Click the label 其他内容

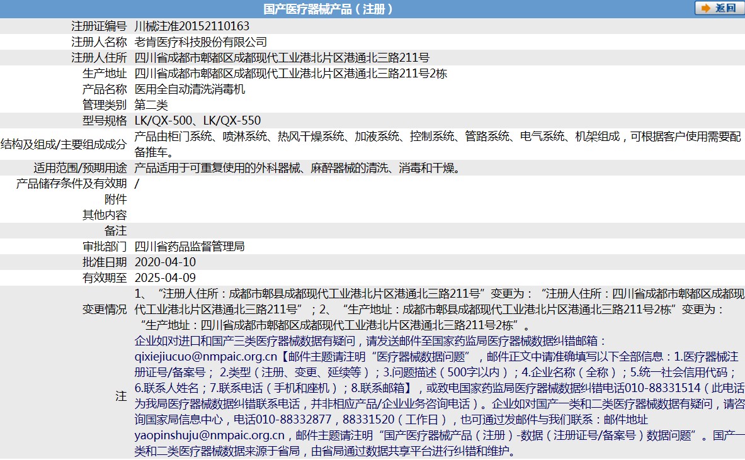click(105, 215)
